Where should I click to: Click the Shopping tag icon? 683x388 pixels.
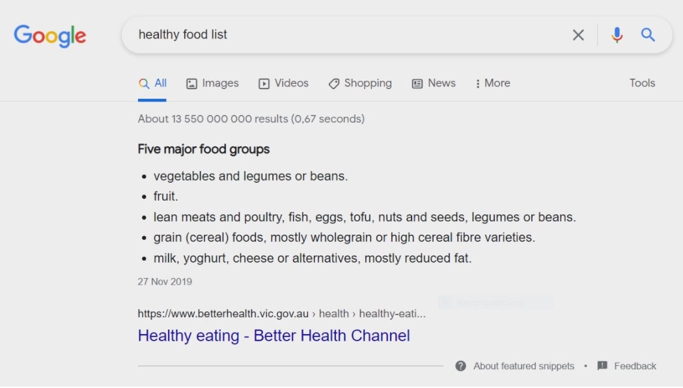coord(333,84)
